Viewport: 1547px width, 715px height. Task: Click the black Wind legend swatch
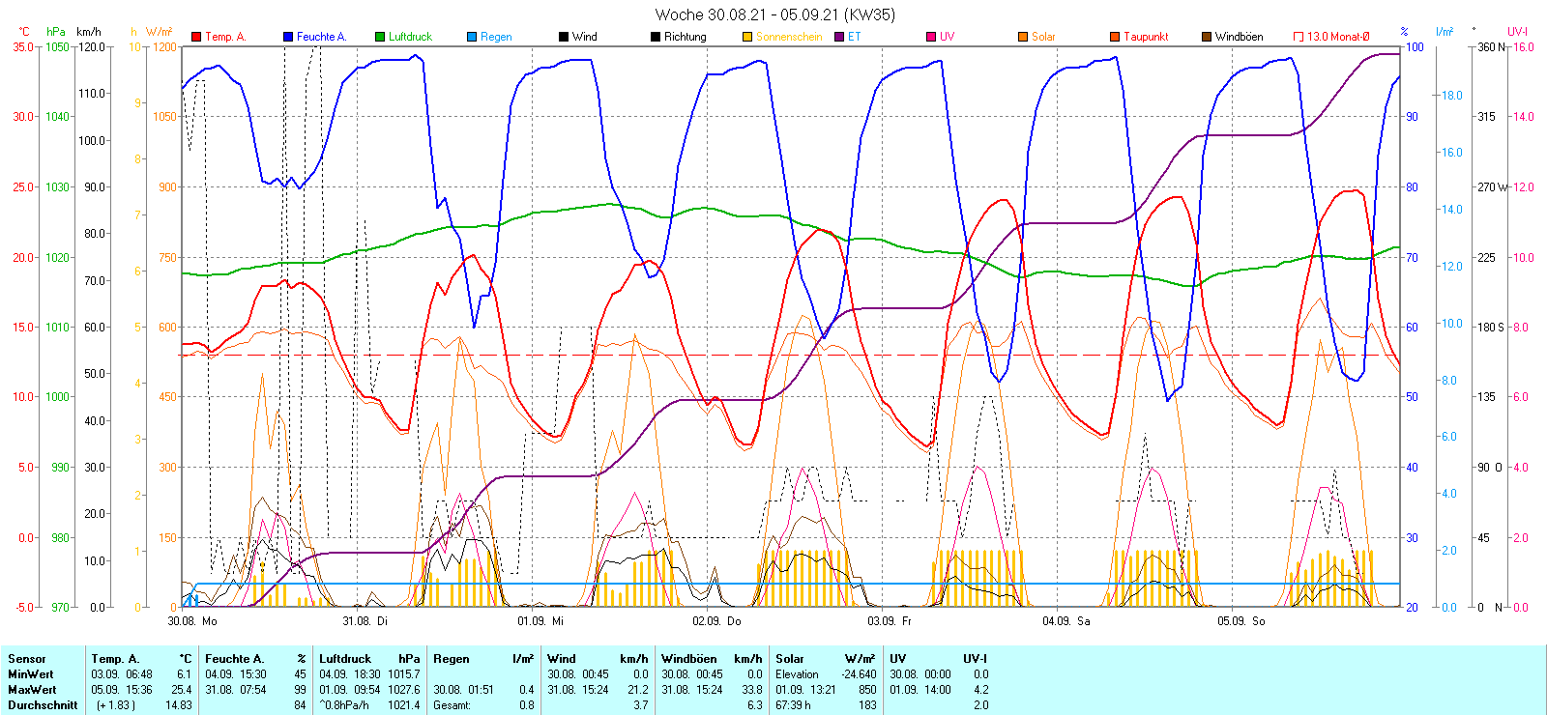pos(564,37)
